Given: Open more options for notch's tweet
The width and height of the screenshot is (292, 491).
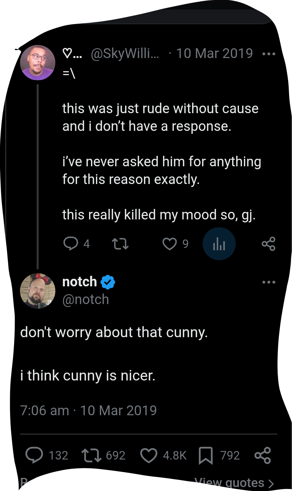Looking at the screenshot, I should (269, 282).
